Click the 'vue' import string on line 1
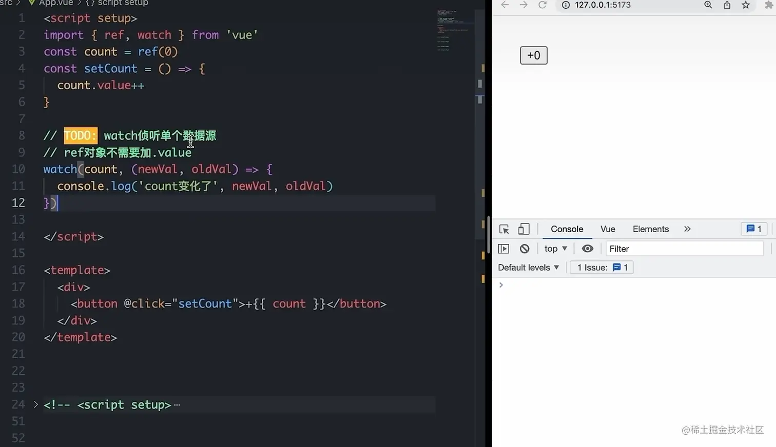776x447 pixels. tap(242, 35)
